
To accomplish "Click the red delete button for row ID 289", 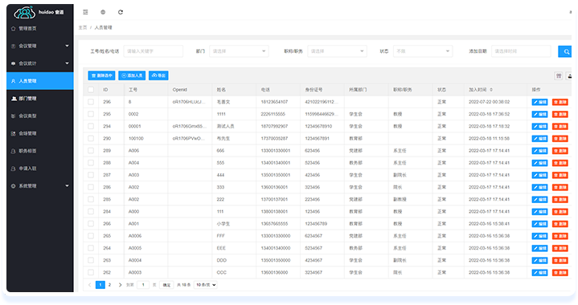I will [x=560, y=150].
